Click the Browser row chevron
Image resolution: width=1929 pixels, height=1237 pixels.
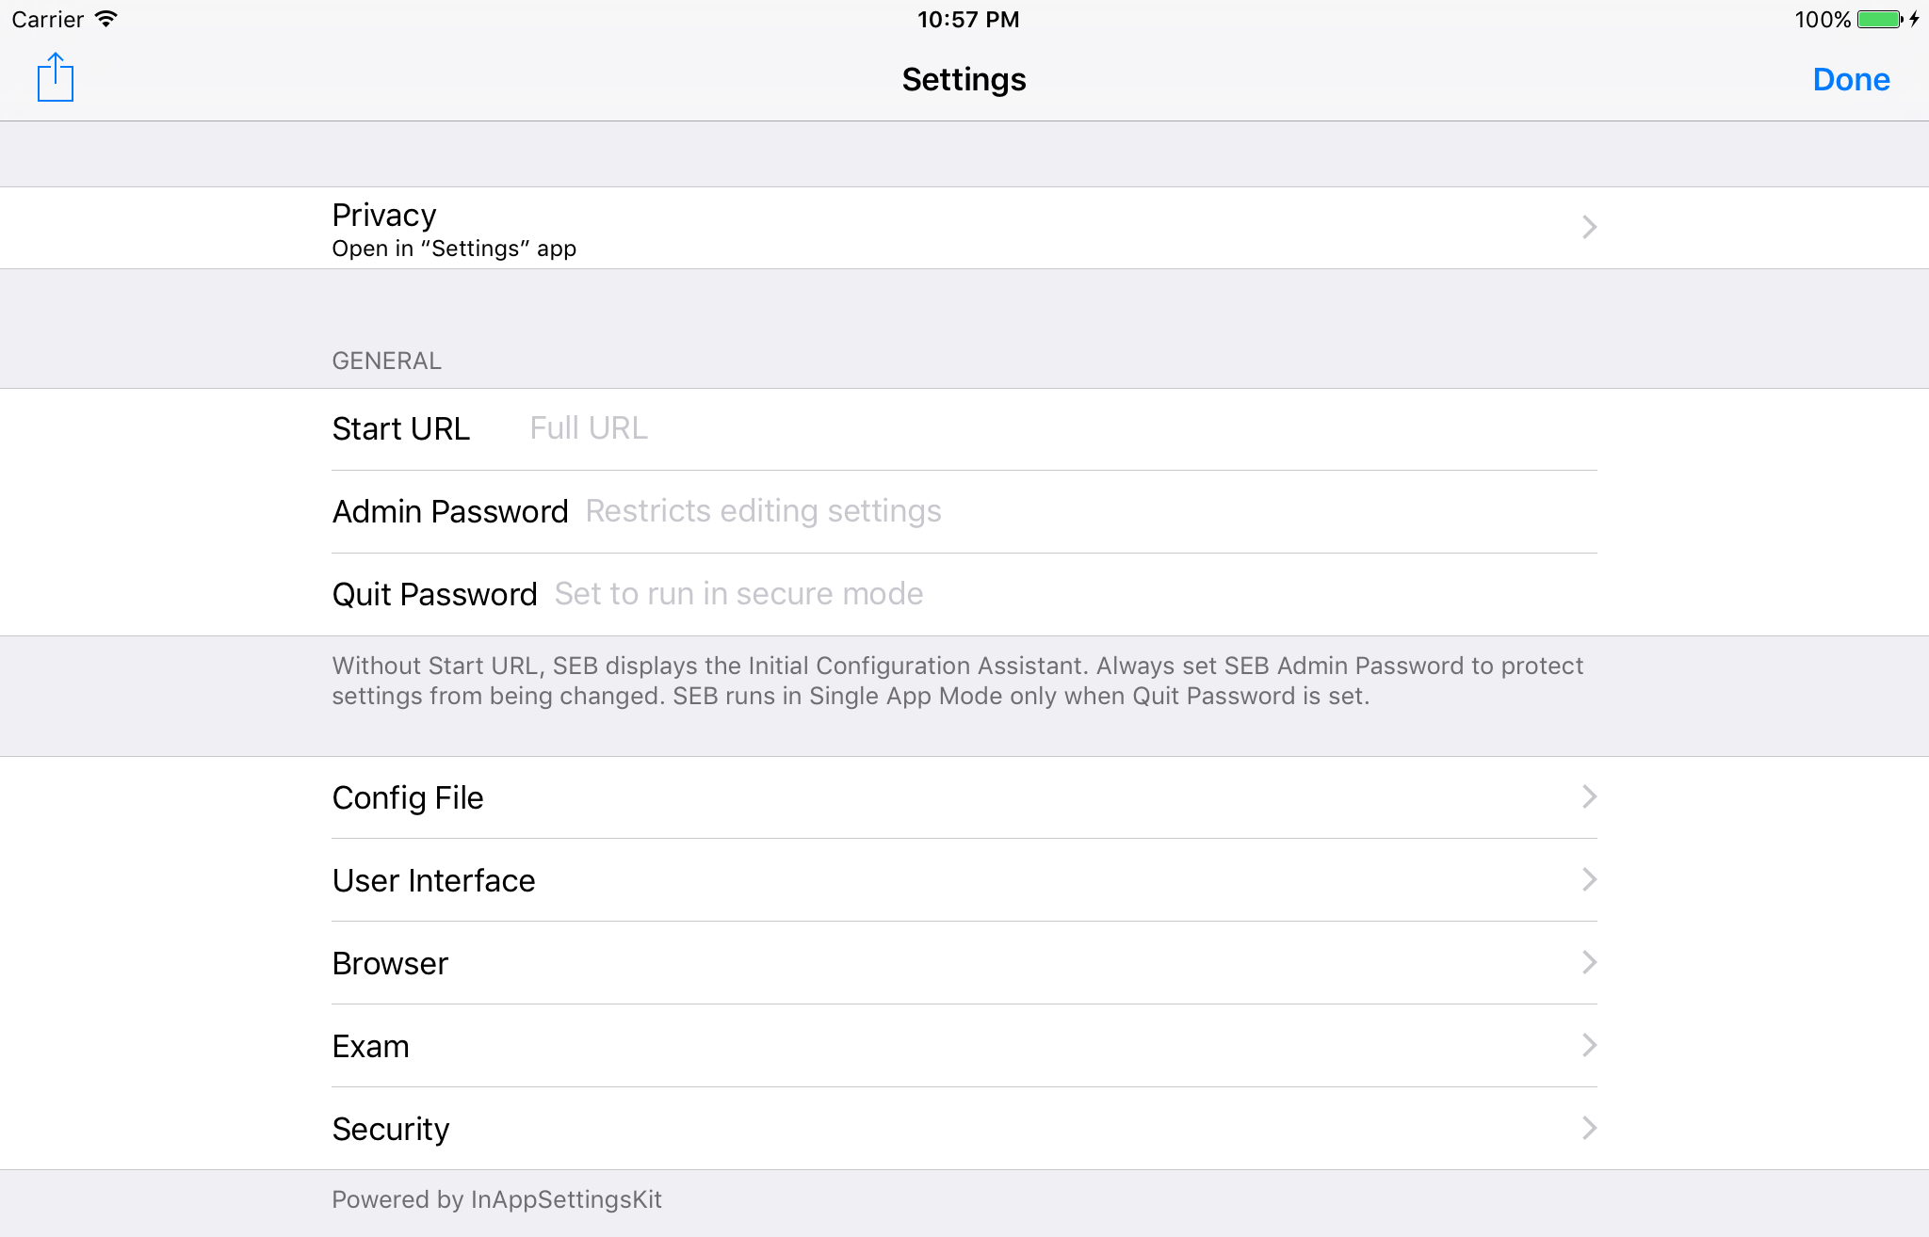coord(1589,963)
